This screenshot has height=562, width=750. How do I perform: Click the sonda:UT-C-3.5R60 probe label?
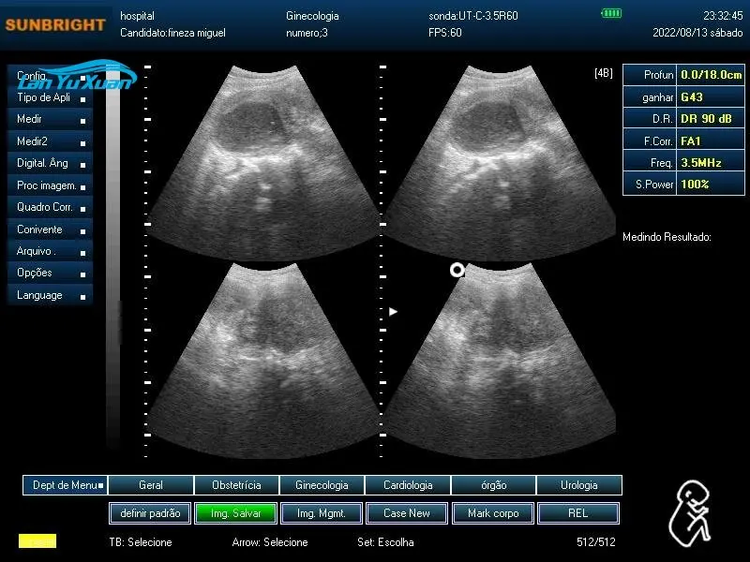point(473,16)
